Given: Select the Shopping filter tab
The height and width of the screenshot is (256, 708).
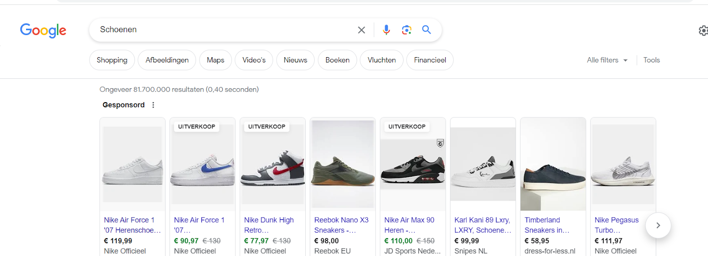Looking at the screenshot, I should tap(112, 60).
